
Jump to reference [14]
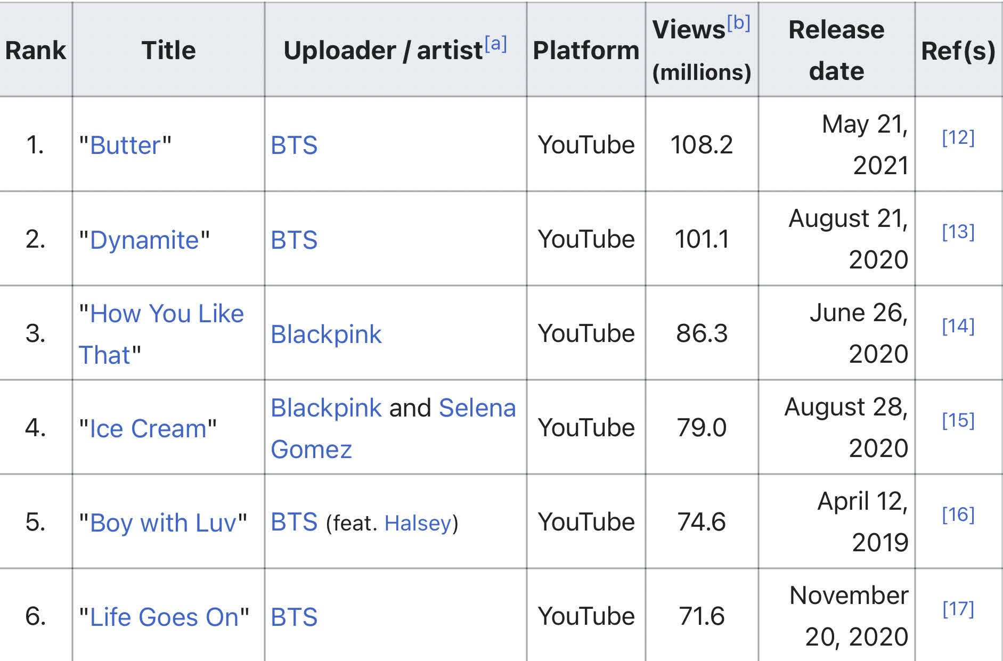[x=958, y=326]
